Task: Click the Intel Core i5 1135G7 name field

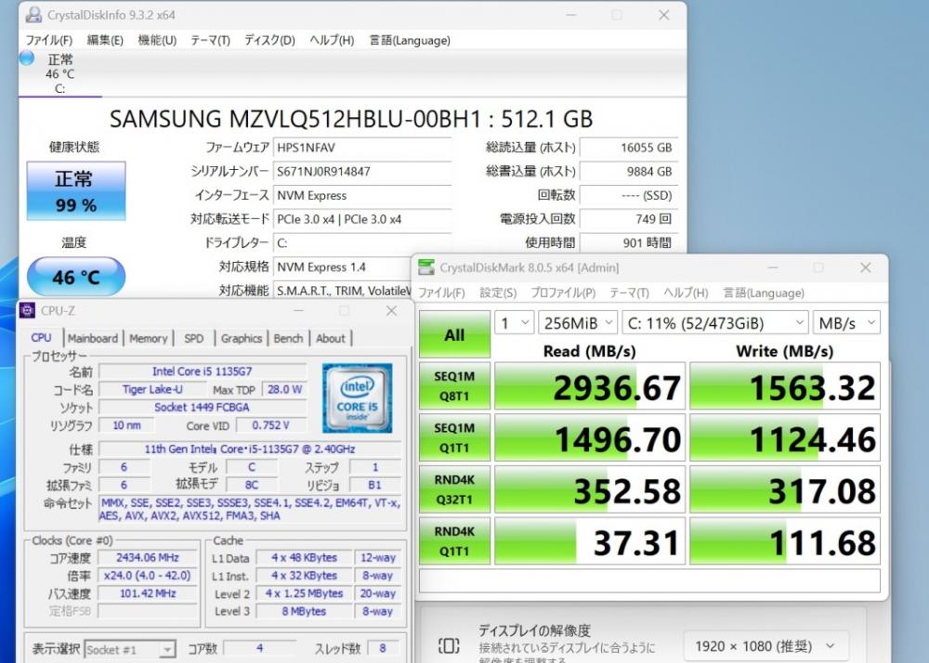Action: (x=202, y=371)
